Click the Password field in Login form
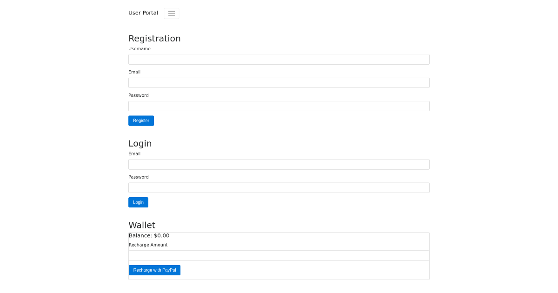Viewport: 558px width, 293px height. tap(279, 187)
